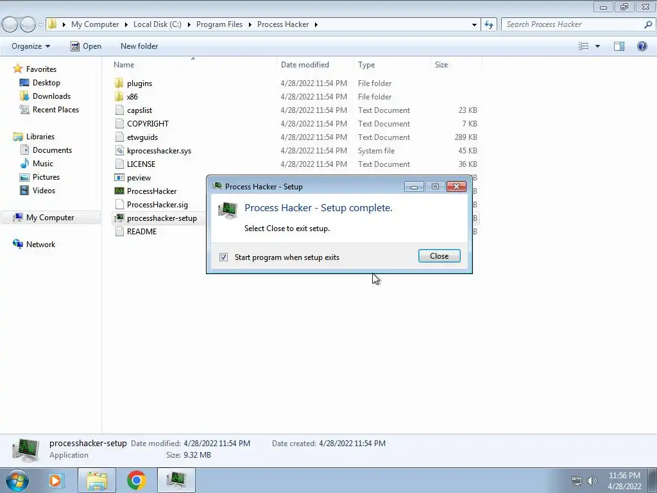Image resolution: width=657 pixels, height=493 pixels.
Task: Select the ProcessHacker.sig file icon
Action: pyautogui.click(x=119, y=204)
